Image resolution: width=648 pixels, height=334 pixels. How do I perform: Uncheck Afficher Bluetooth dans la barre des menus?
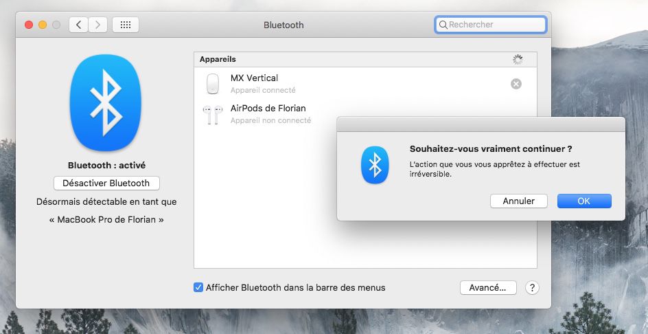coord(198,287)
